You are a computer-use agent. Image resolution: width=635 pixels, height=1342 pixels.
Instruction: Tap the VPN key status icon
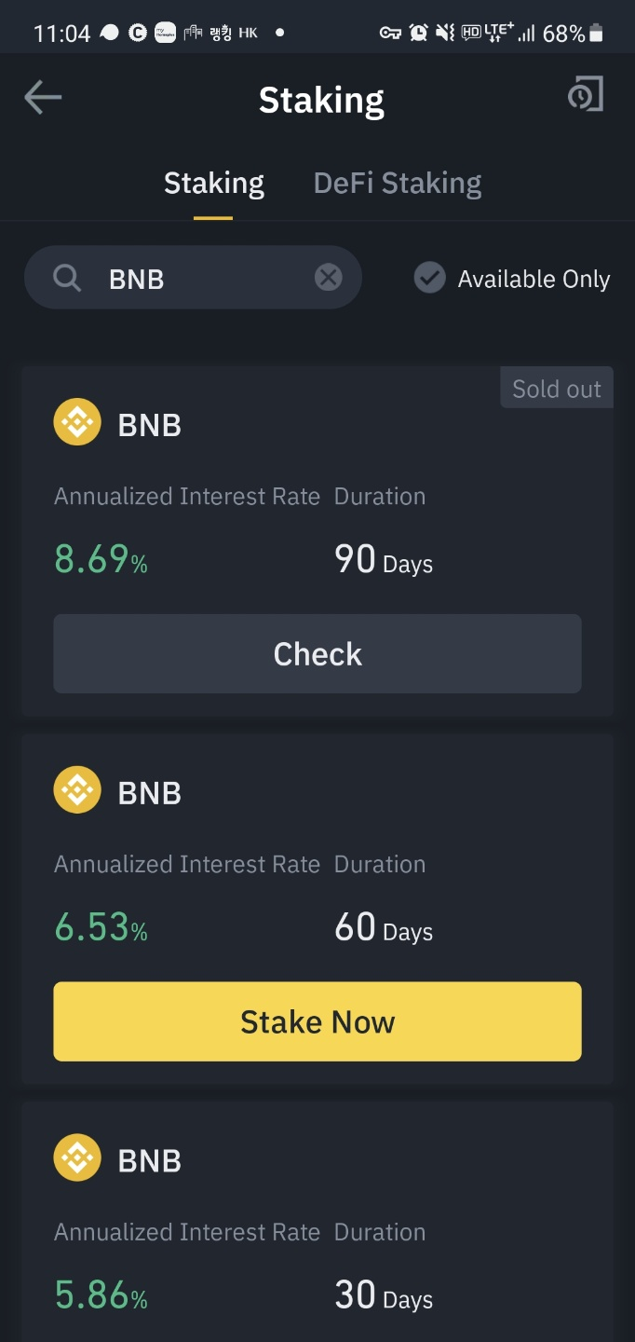pos(390,33)
